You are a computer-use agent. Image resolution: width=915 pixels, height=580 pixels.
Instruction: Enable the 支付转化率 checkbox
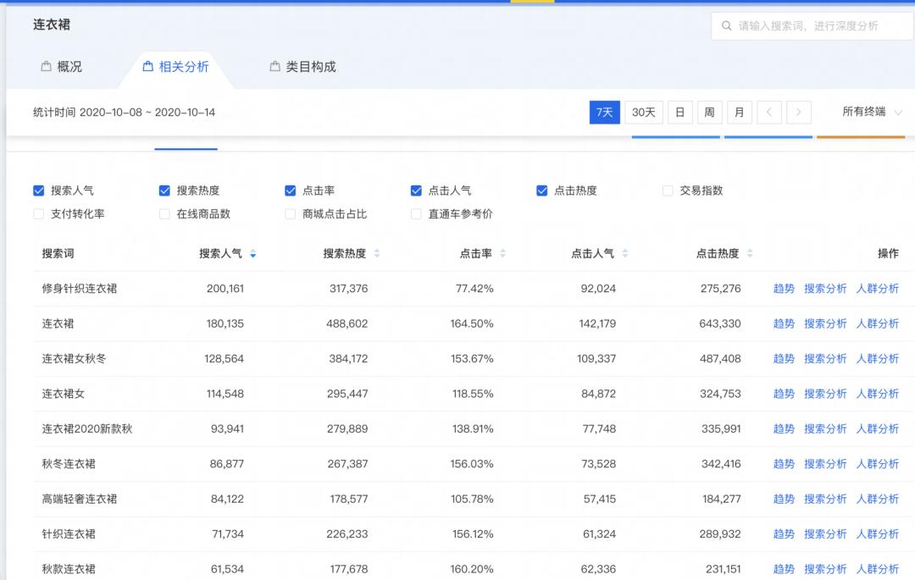(x=39, y=213)
